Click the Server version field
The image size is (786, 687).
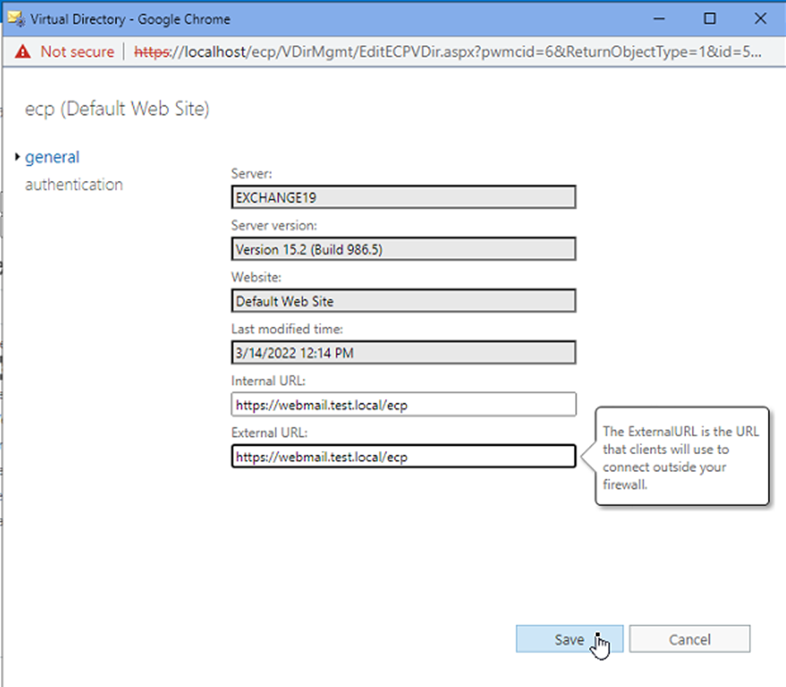(x=403, y=249)
